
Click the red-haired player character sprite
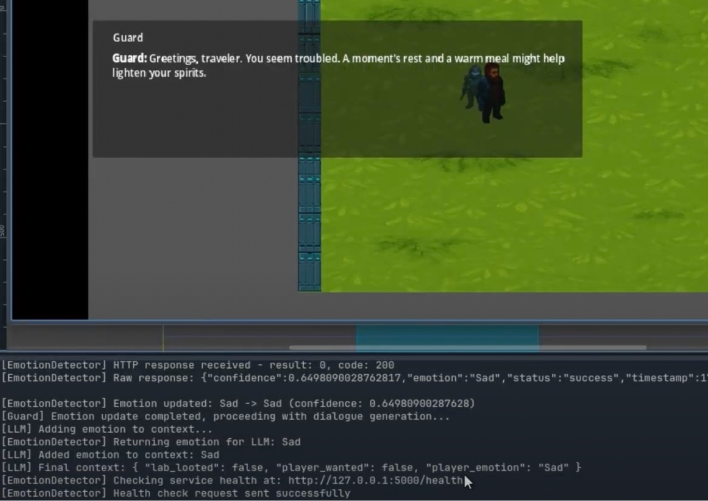pyautogui.click(x=494, y=93)
